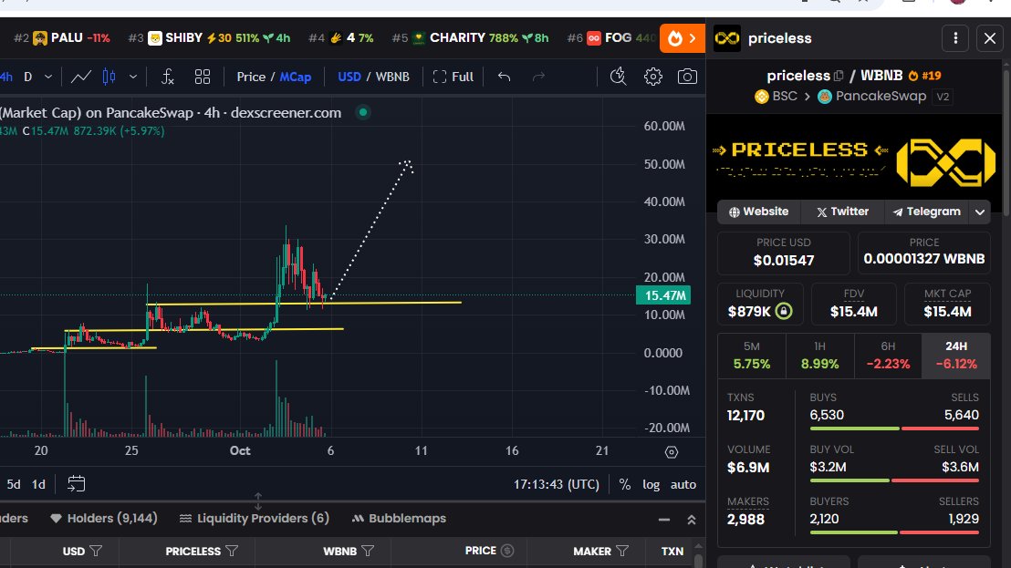The image size is (1011, 568).
Task: Switch chart to MCap mode
Action: tap(296, 77)
